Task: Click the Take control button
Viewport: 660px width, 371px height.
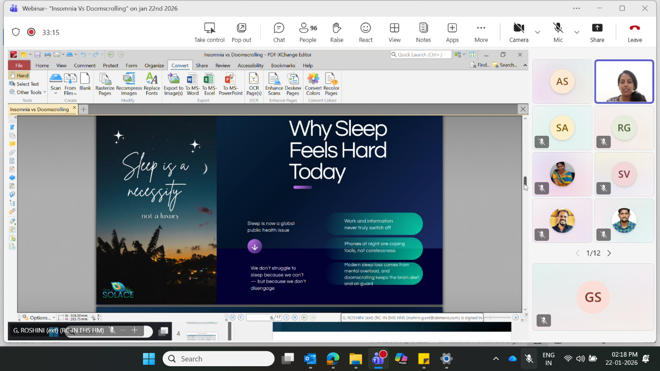Action: (x=209, y=33)
